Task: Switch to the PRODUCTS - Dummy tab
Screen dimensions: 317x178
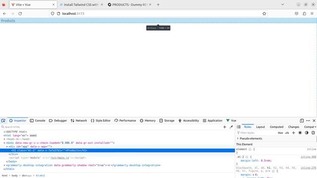Action: [129, 4]
